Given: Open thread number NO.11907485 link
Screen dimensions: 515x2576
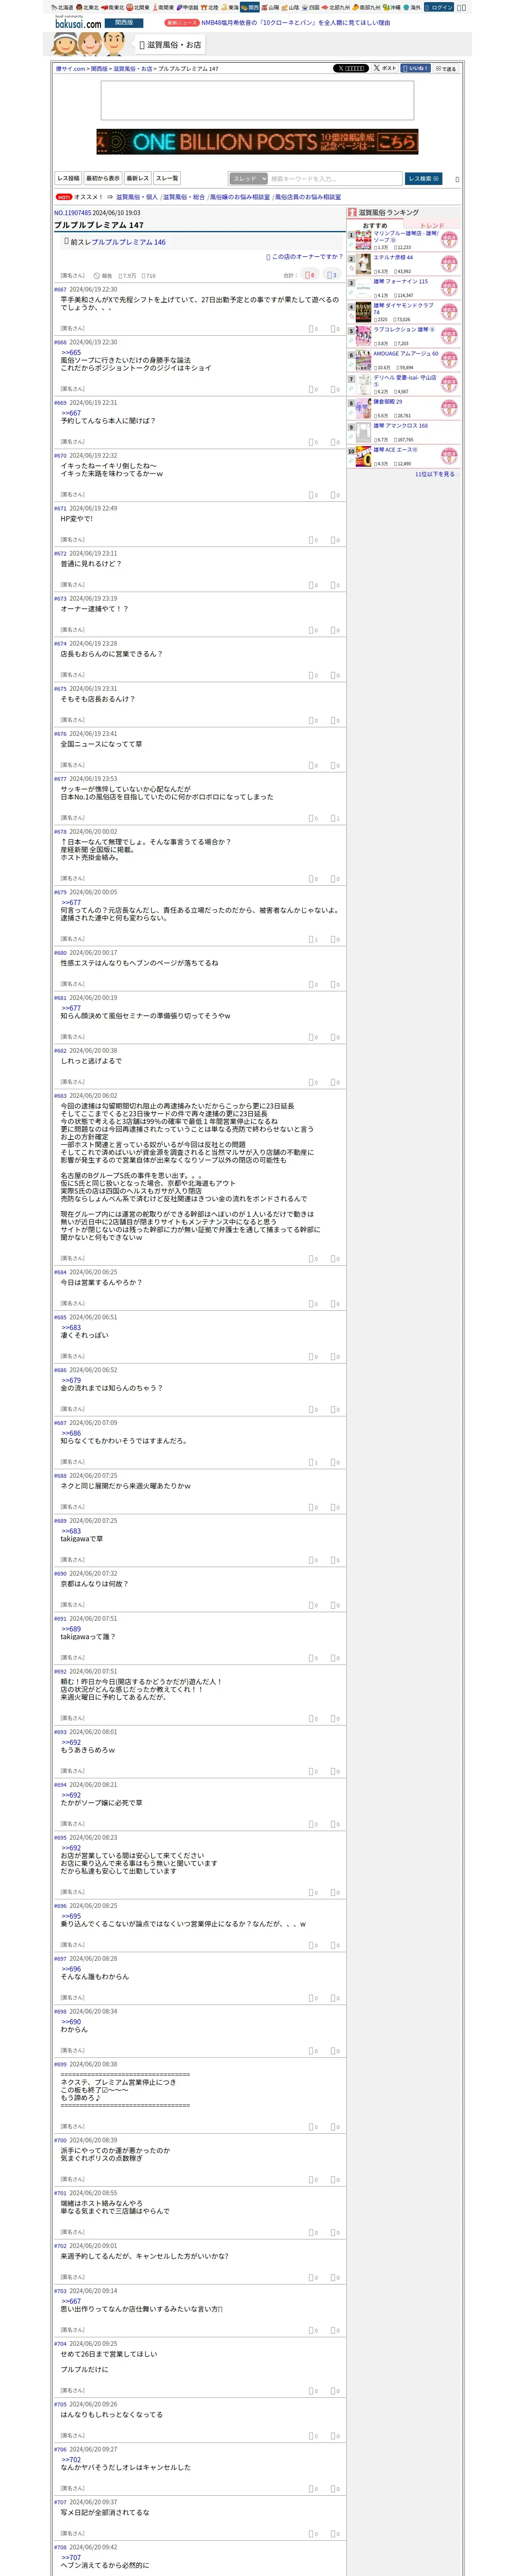Looking at the screenshot, I should tap(72, 213).
